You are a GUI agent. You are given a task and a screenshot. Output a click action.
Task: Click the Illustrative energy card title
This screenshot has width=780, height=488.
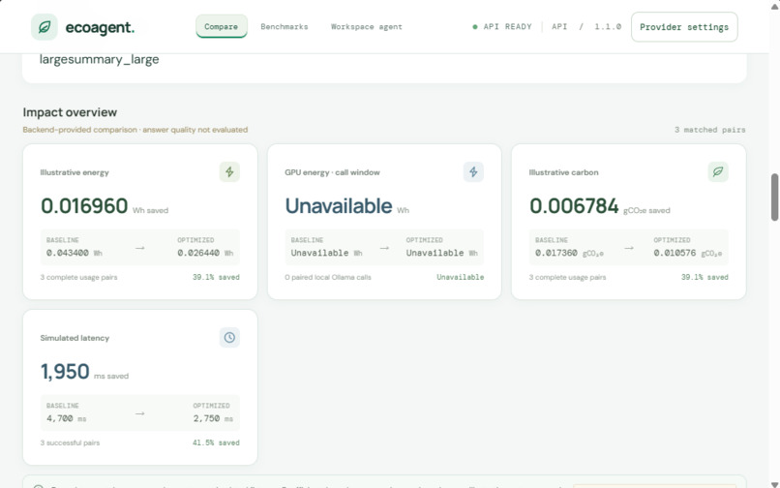75,172
